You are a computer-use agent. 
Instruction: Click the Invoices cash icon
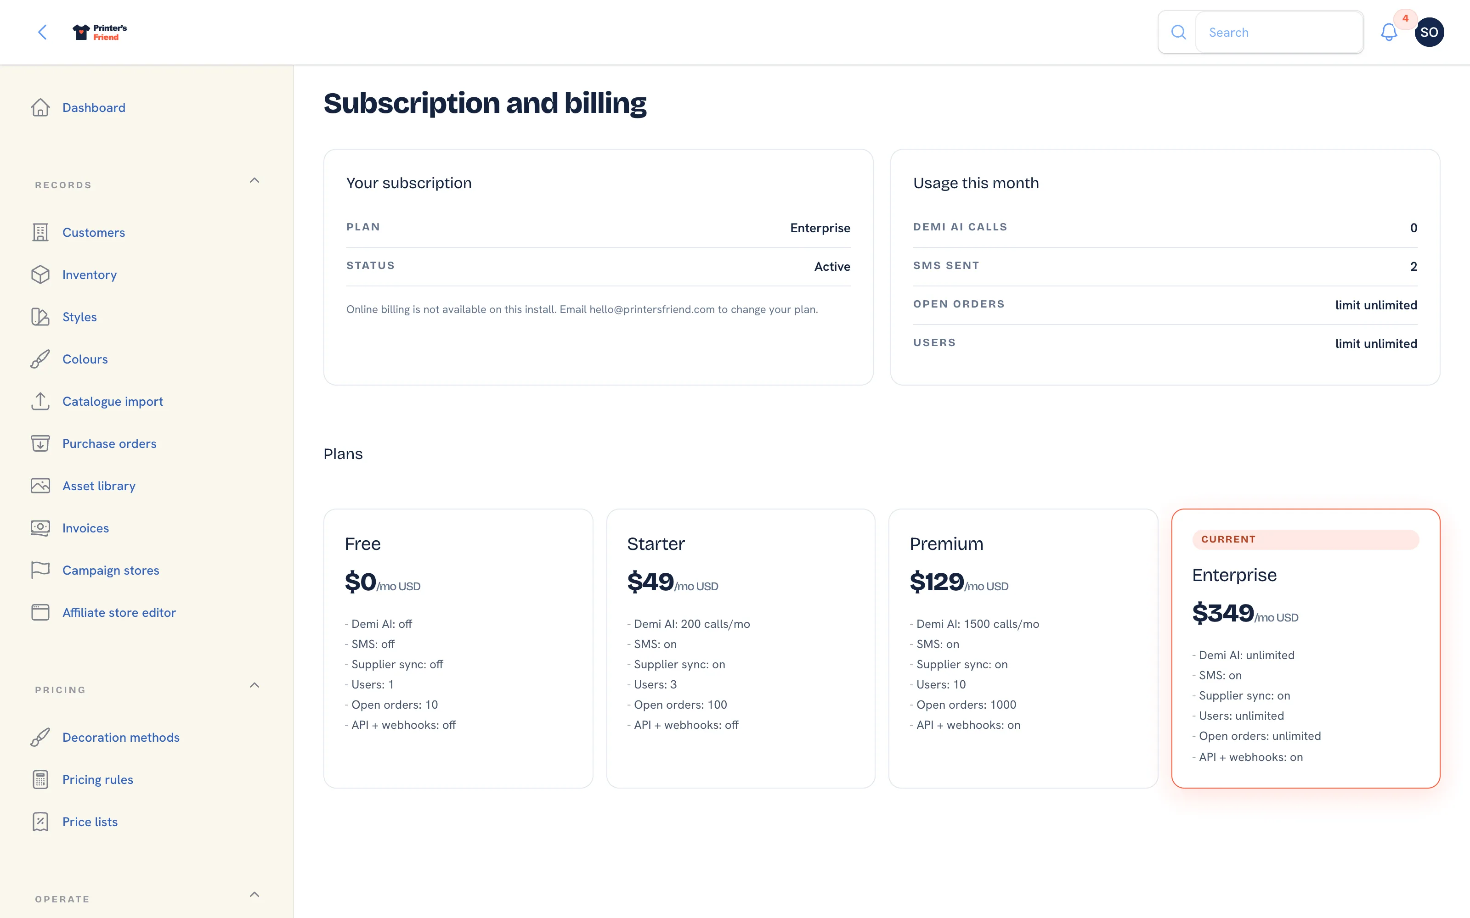pyautogui.click(x=40, y=527)
